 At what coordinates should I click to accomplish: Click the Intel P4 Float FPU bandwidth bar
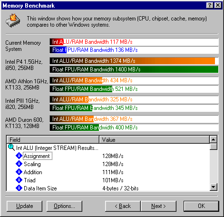point(134,69)
